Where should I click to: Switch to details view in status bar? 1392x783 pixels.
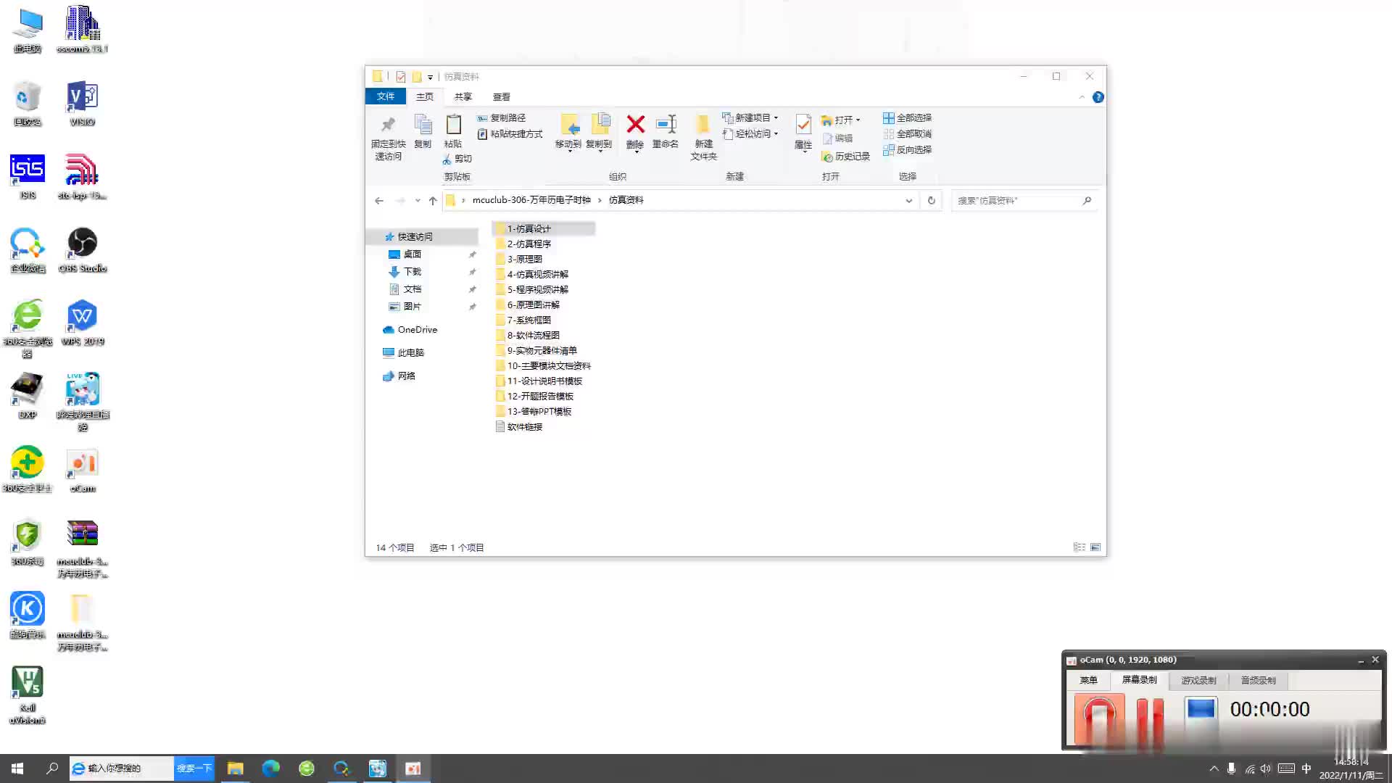point(1080,547)
